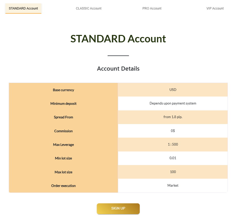
Task: Select the Spread From row label
Action: click(x=63, y=117)
